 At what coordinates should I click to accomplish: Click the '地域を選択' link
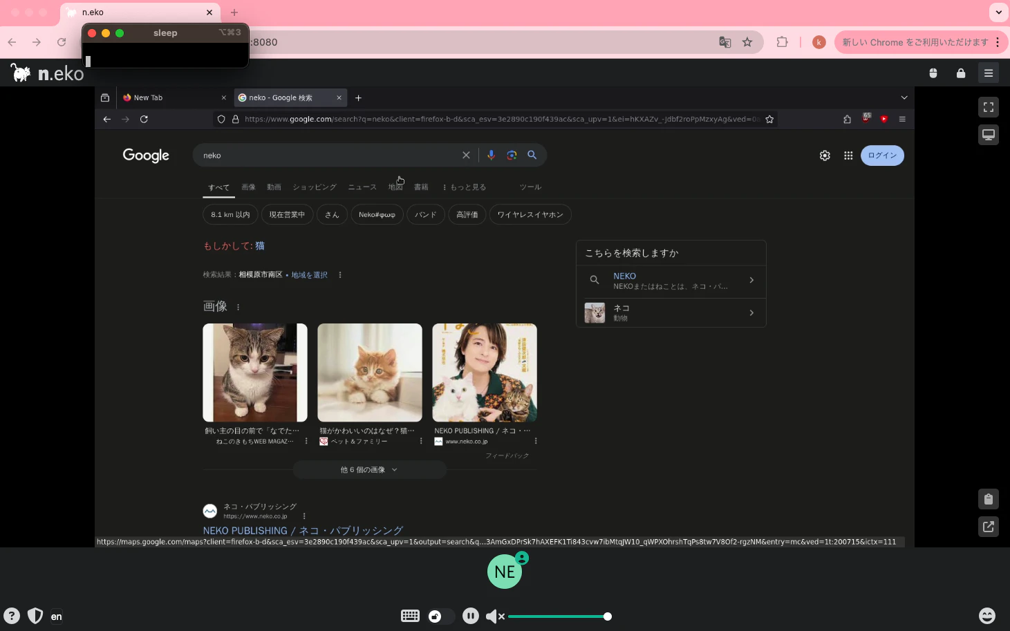(x=309, y=275)
